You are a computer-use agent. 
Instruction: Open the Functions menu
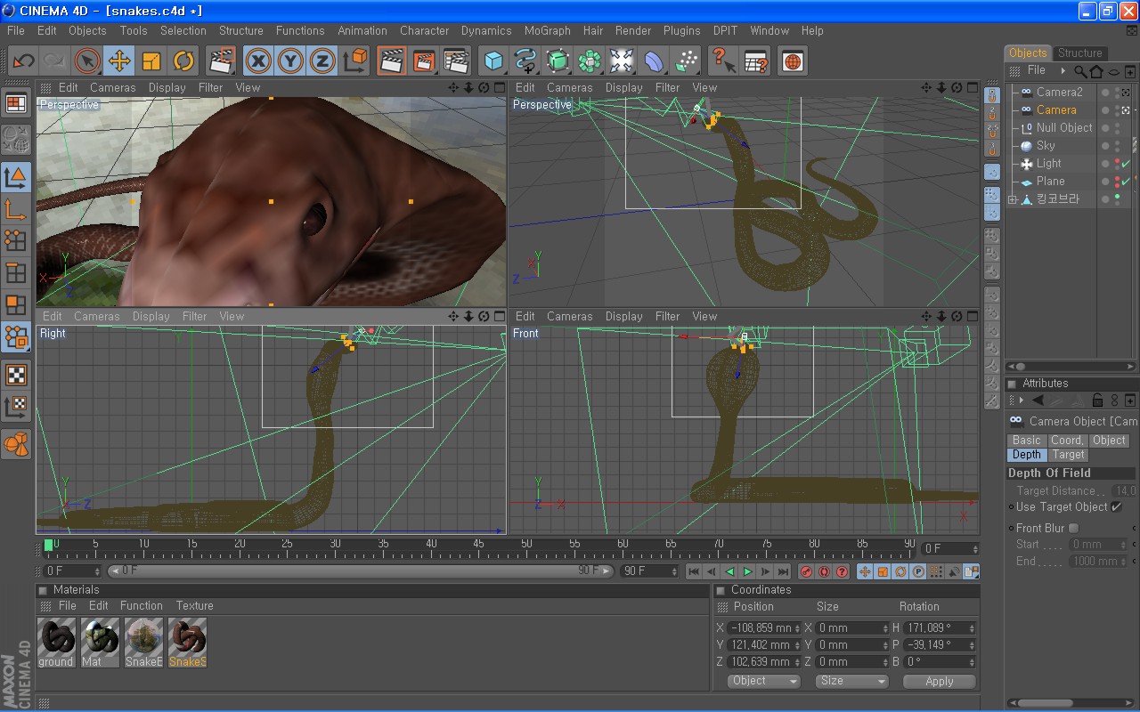(x=300, y=30)
